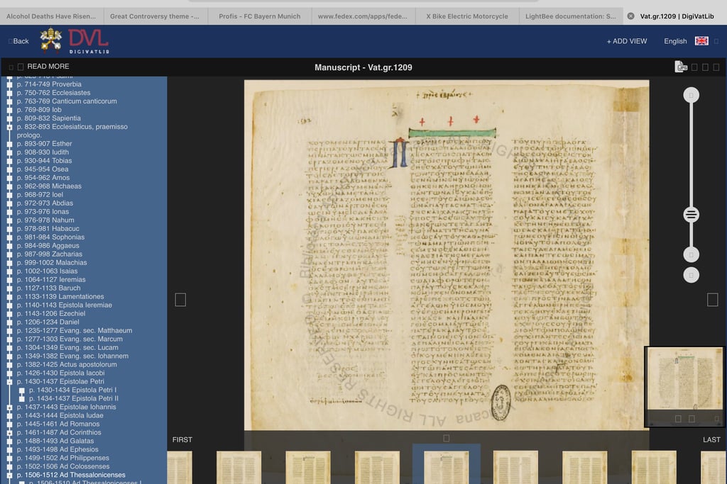Go to previous page arrow left of manuscript

[180, 300]
